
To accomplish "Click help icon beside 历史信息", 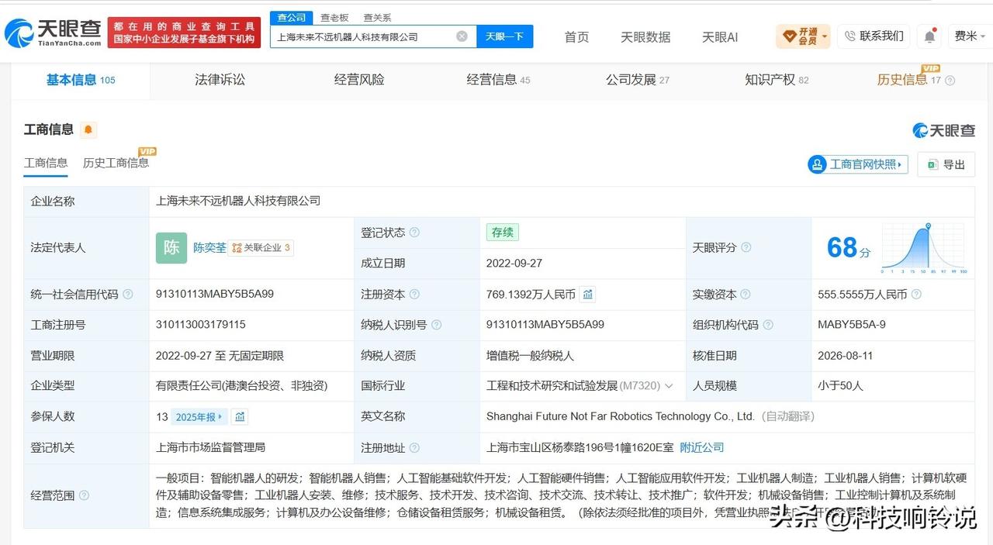I will pyautogui.click(x=950, y=80).
